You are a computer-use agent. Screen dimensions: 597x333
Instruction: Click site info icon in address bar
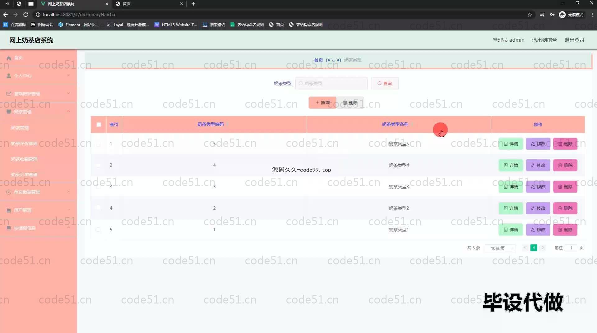coord(38,15)
